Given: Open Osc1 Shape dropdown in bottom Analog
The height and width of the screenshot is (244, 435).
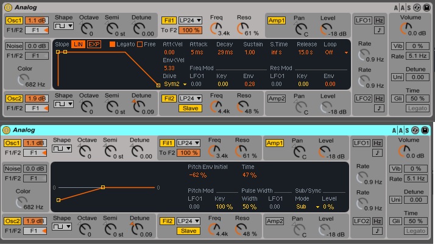Looking at the screenshot, I should click(62, 148).
